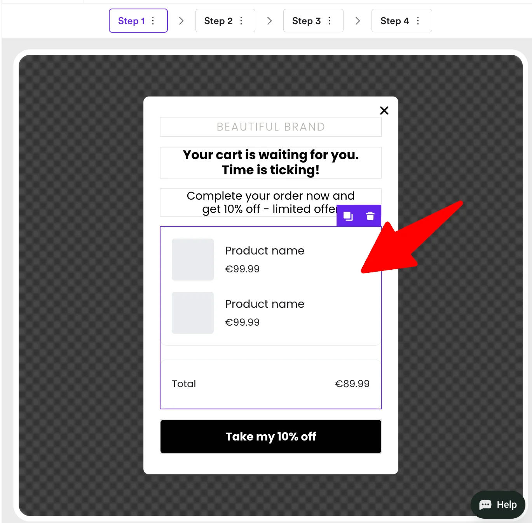
Task: Select the cart waiting headline text
Action: click(270, 163)
